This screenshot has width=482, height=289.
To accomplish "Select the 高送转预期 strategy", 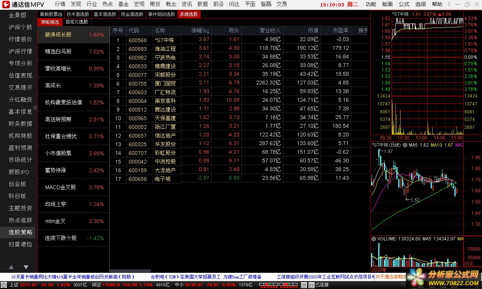I will tap(74, 119).
